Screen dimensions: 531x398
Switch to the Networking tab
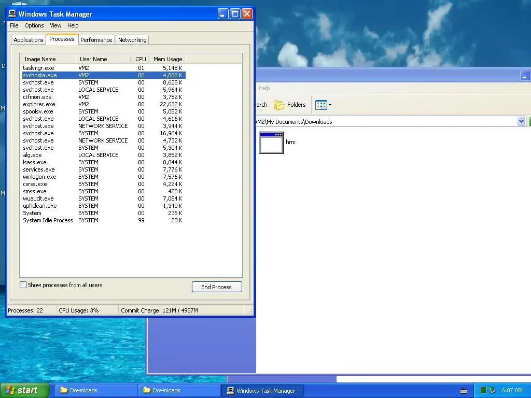pyautogui.click(x=132, y=40)
